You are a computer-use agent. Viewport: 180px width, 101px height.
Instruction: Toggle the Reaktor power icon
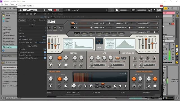coord(154,10)
